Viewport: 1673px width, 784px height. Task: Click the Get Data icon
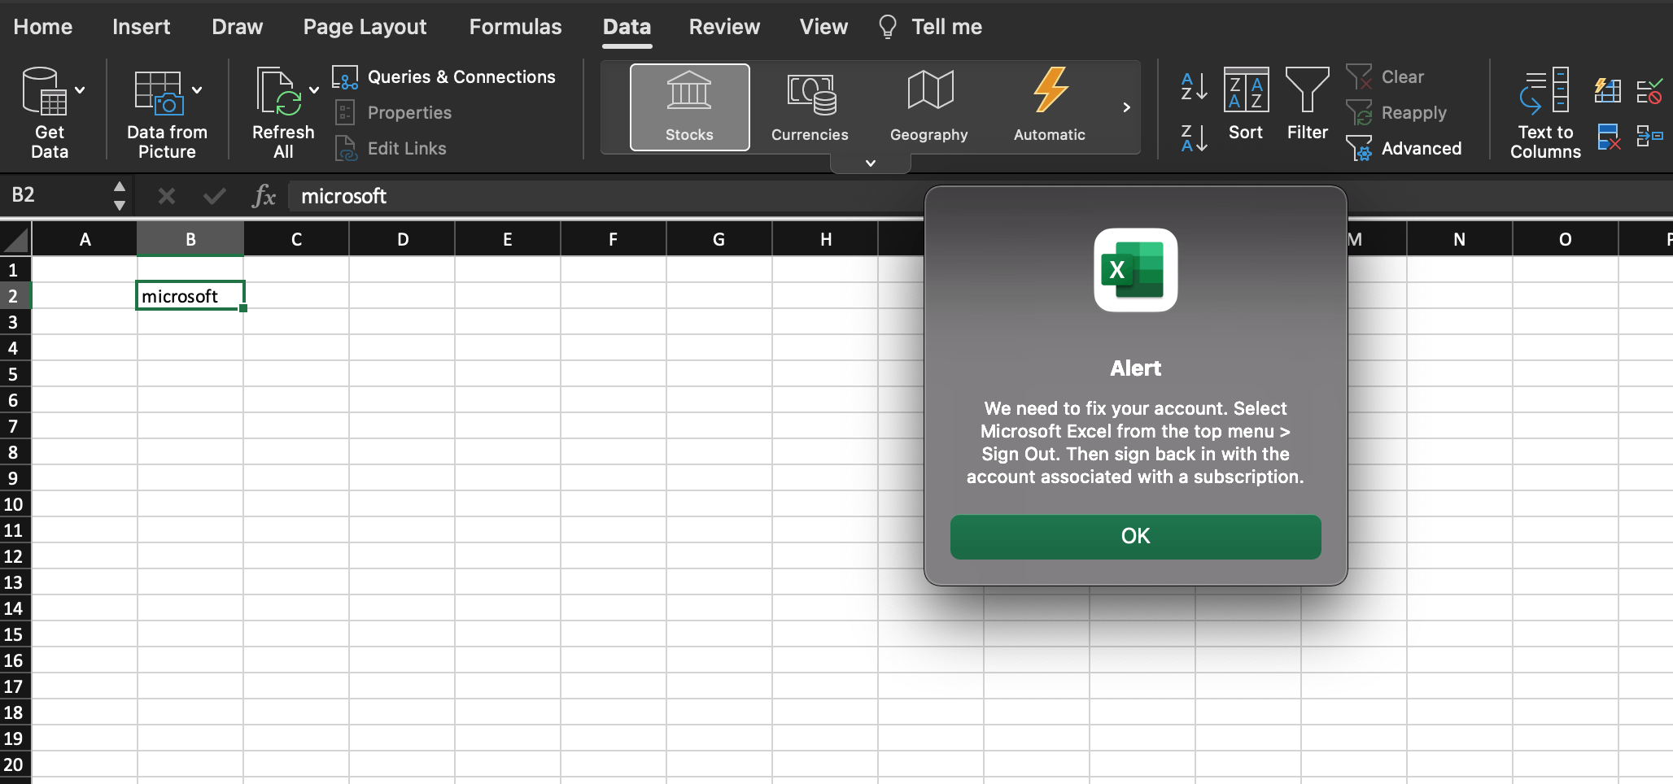point(44,90)
